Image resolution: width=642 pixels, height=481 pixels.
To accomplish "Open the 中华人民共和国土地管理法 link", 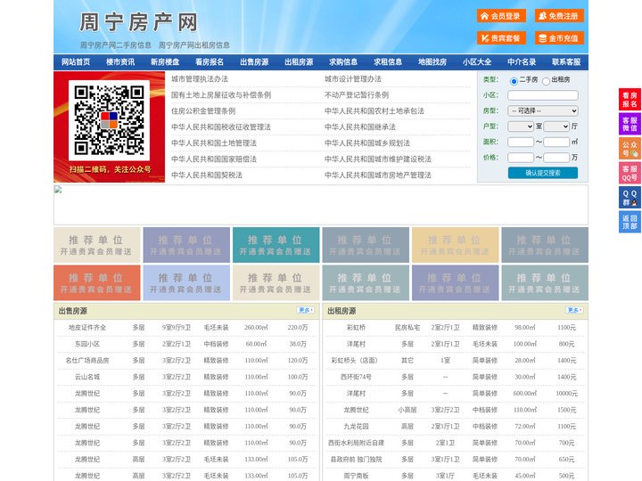I will [x=214, y=143].
